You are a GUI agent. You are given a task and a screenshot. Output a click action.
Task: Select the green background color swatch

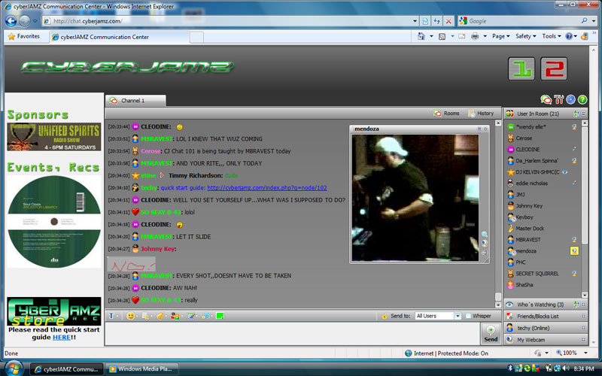[x=220, y=316]
